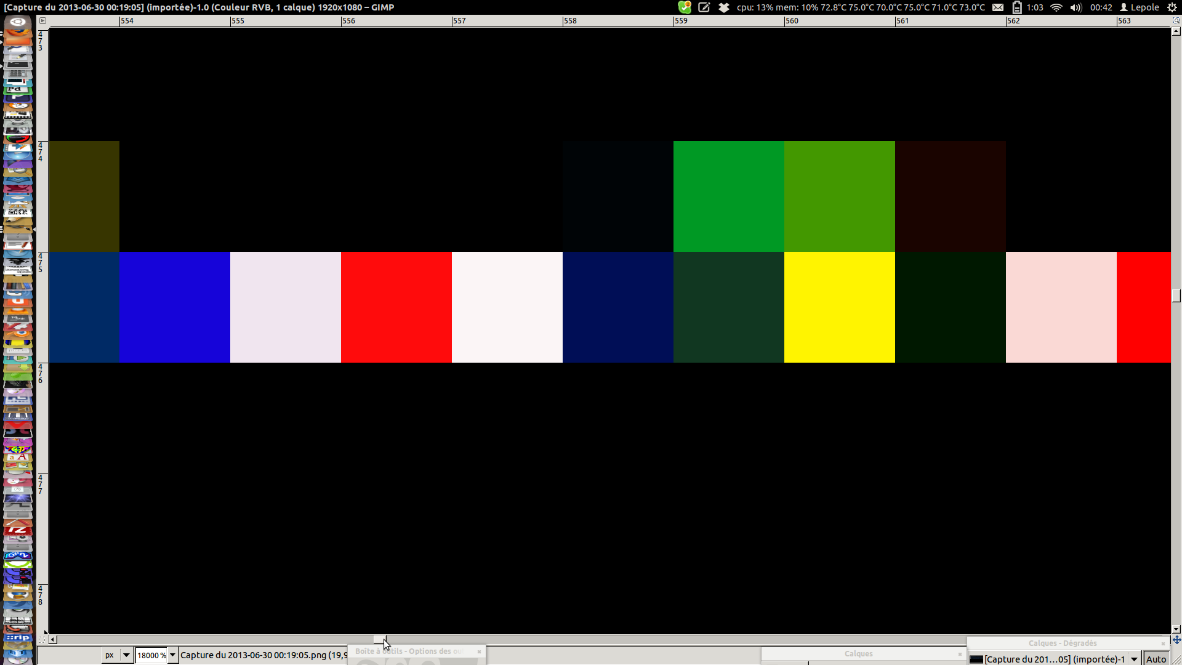The height and width of the screenshot is (665, 1182).
Task: Open the power cog session menu
Action: [1172, 7]
